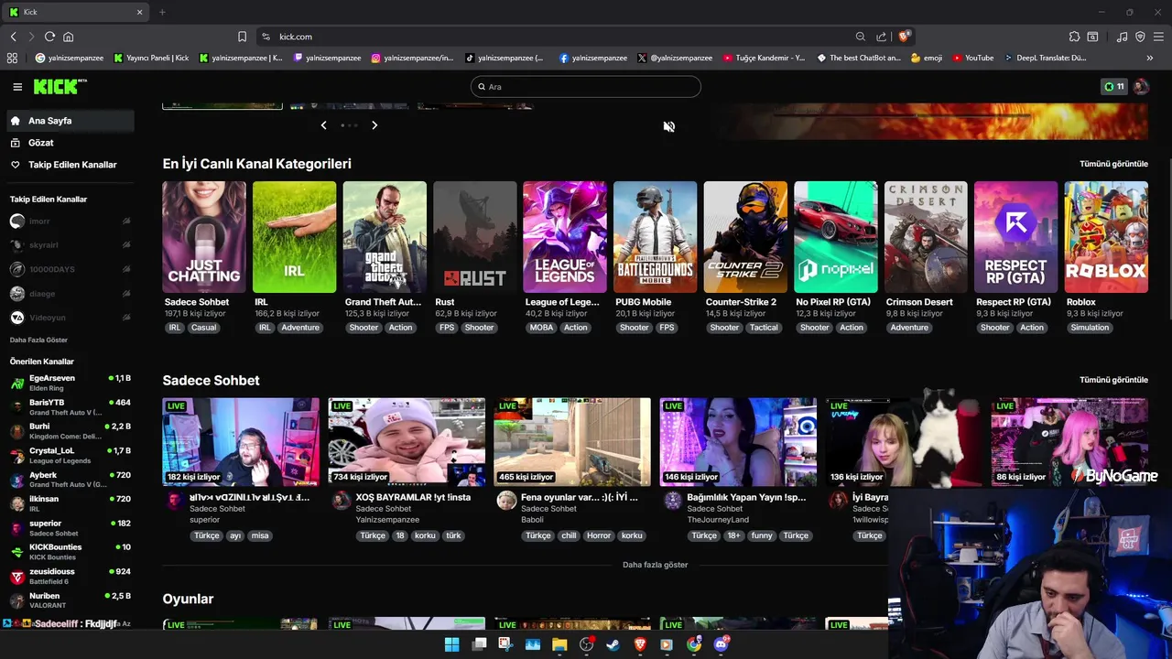Click the Kick logo in header
Viewport: 1172px width, 659px height.
pos(60,86)
